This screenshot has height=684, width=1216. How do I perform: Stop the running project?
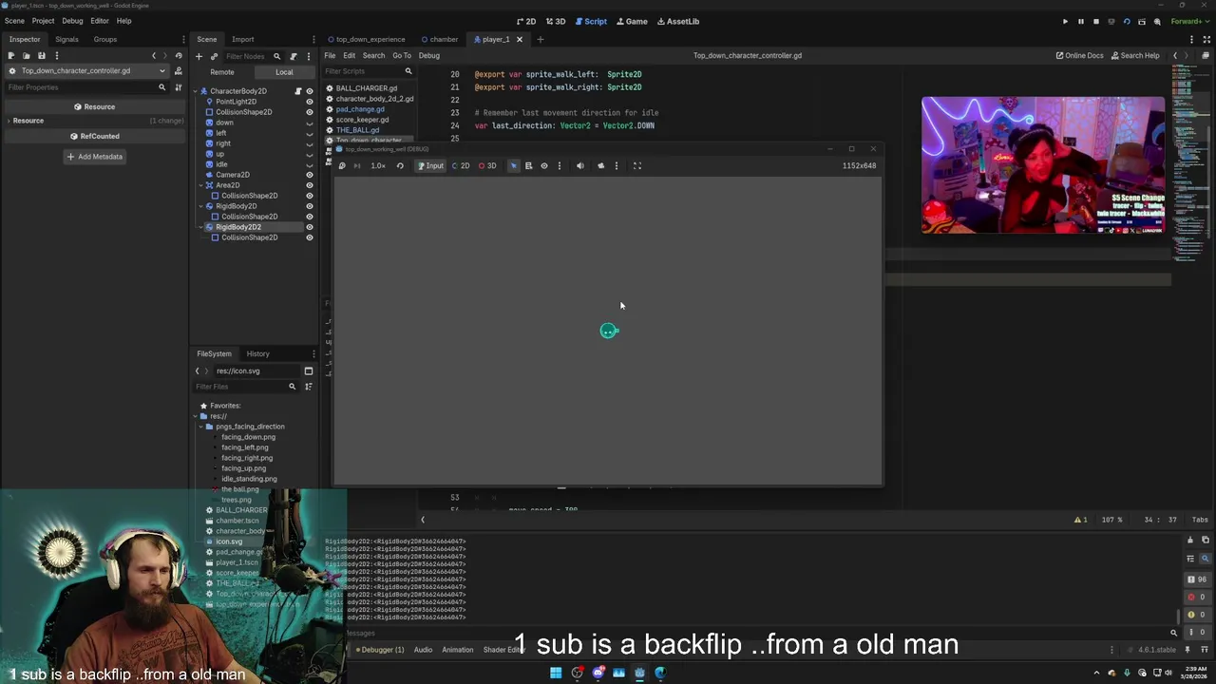coord(1095,21)
